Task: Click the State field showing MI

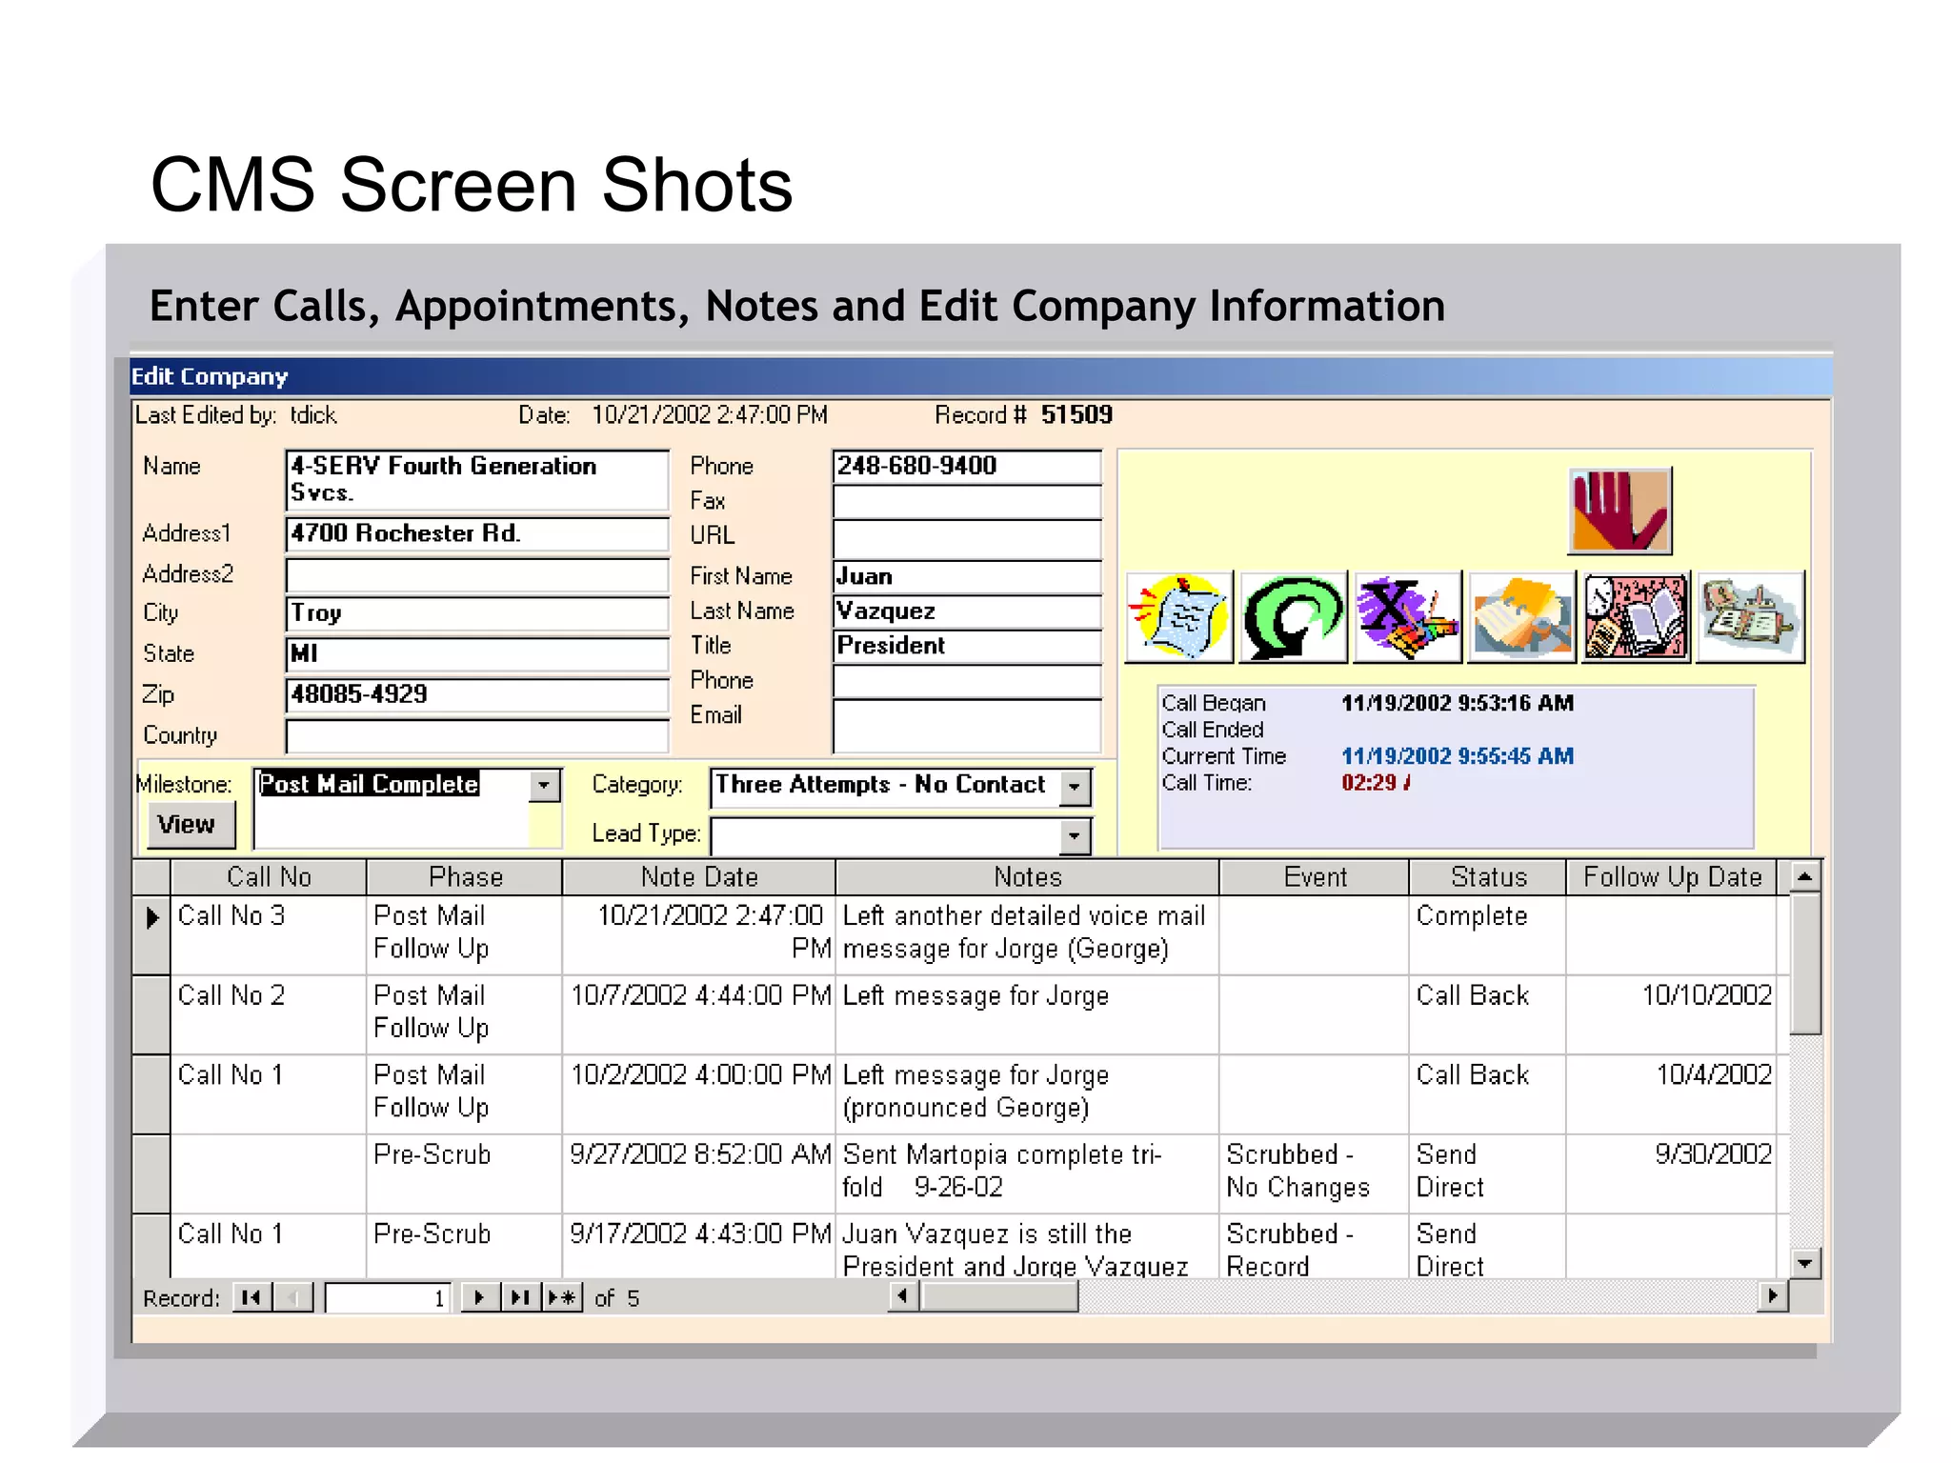Action: pos(477,654)
